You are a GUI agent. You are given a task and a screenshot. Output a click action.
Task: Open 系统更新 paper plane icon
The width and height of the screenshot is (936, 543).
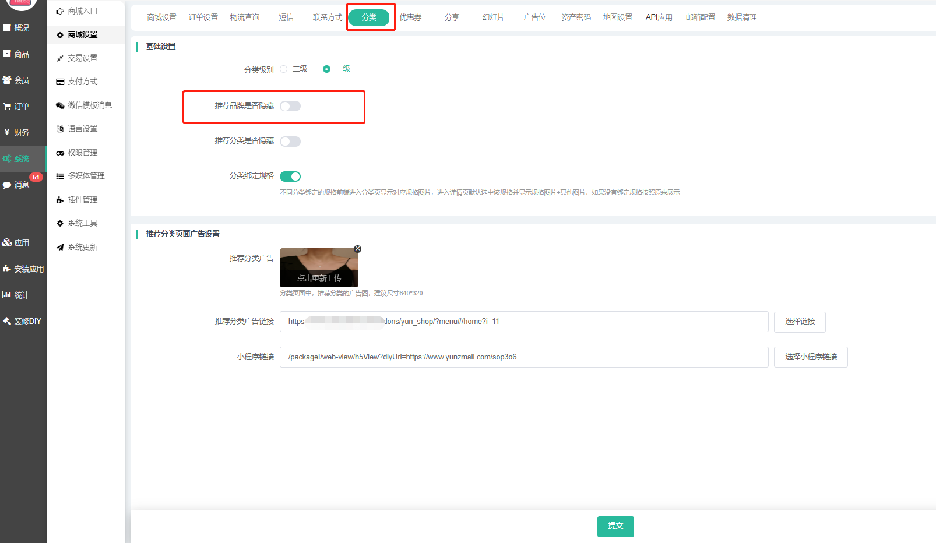(60, 247)
